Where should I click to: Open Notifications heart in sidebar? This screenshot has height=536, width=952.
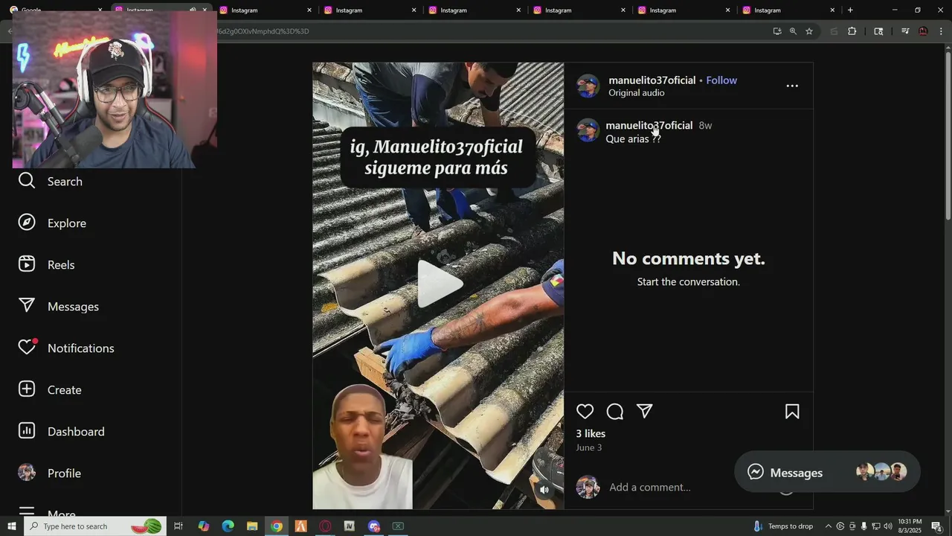click(x=27, y=348)
